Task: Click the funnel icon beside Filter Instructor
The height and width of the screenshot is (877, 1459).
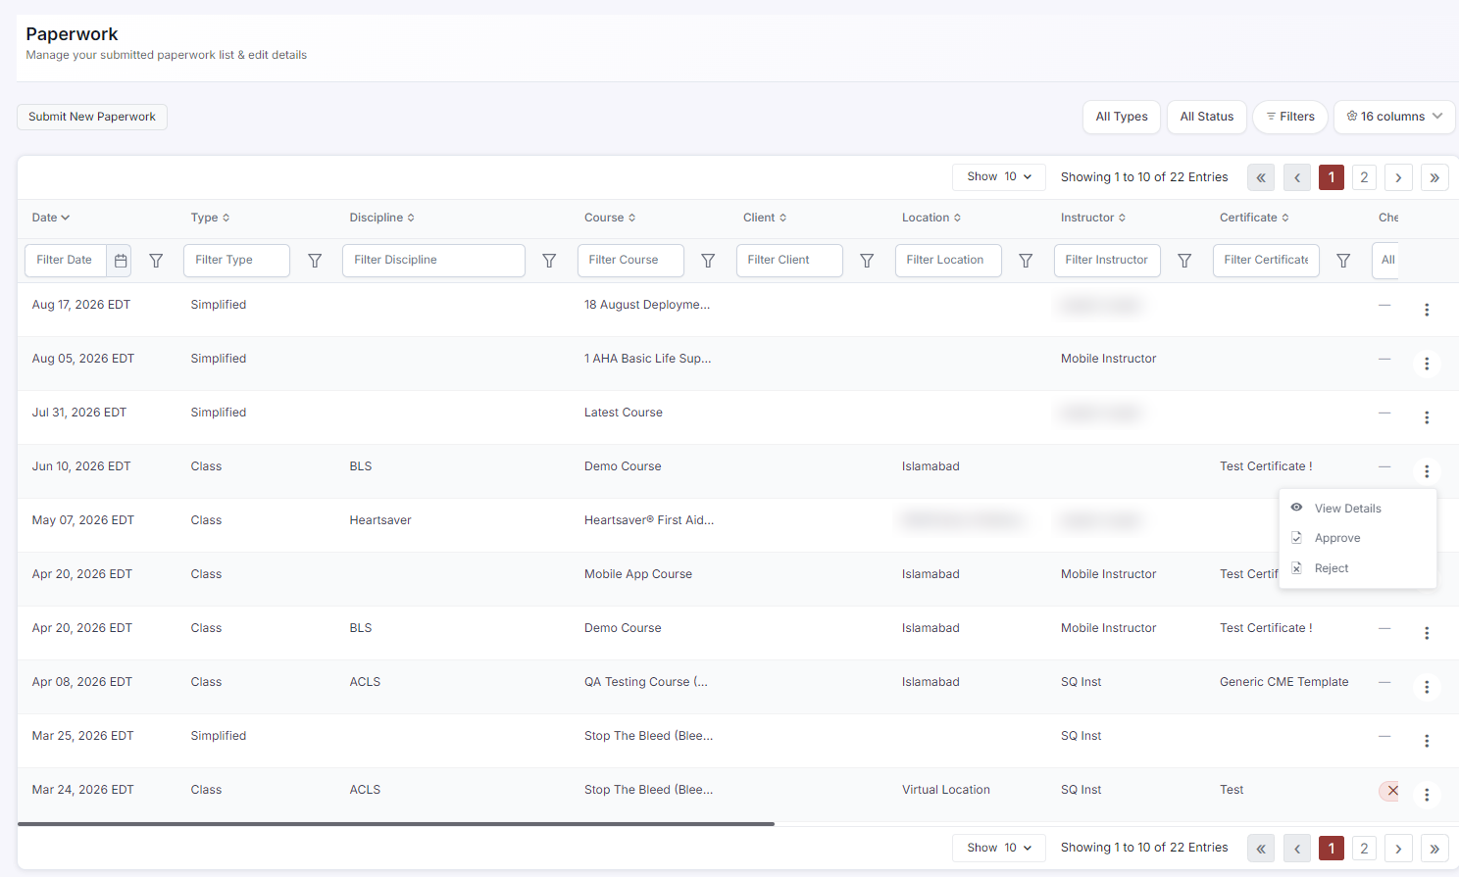Action: click(1184, 261)
